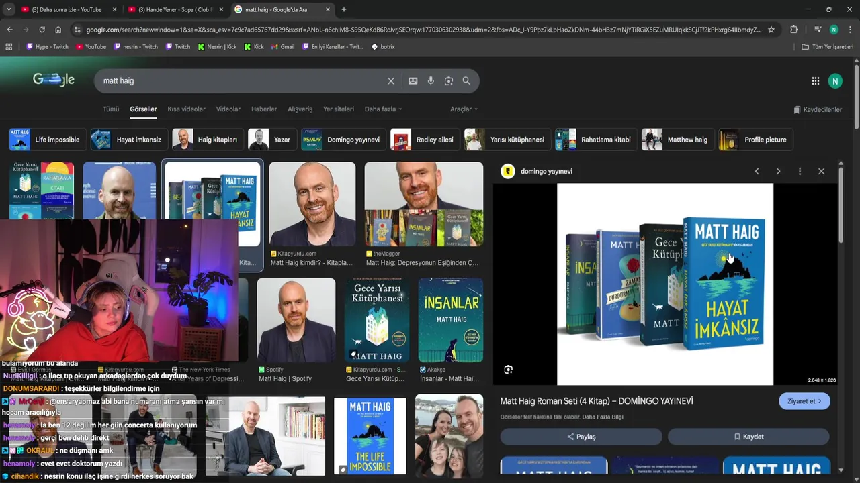The width and height of the screenshot is (860, 483).
Task: Select the 'Domingo yayınevi' filter chip
Action: click(343, 140)
